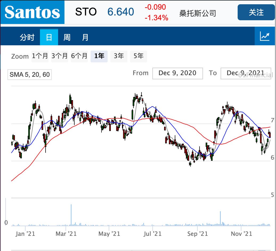Select the 3年 zoom range
The height and width of the screenshot is (251, 276).
(x=119, y=56)
